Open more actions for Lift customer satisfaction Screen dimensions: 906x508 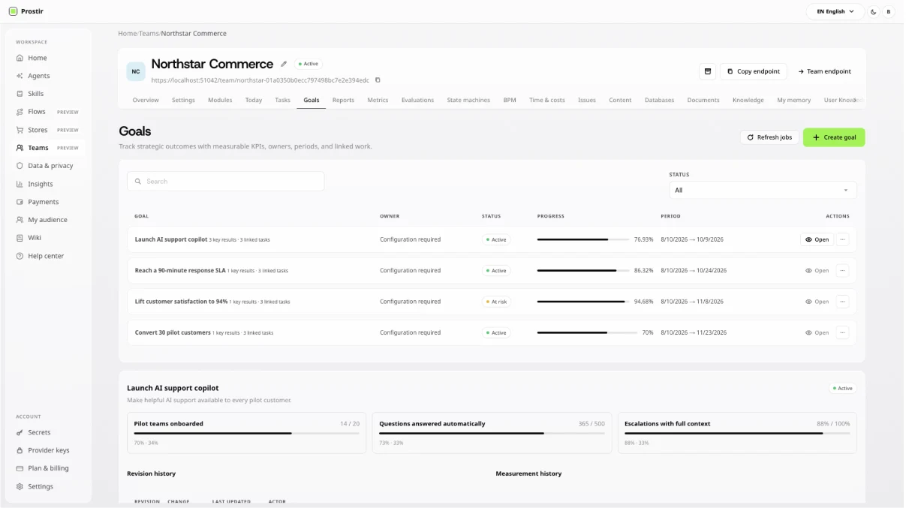(842, 302)
